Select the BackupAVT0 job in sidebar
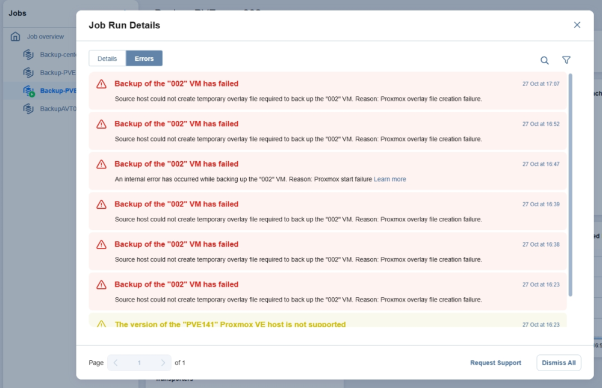 click(58, 109)
